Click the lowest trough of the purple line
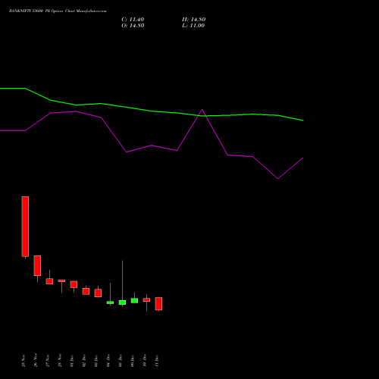Viewport: 379px width, 379px height. [278, 178]
